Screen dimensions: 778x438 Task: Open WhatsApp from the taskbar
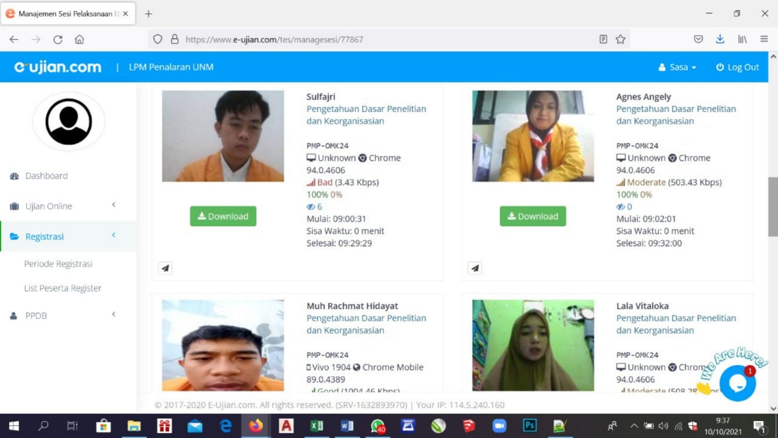coord(377,426)
